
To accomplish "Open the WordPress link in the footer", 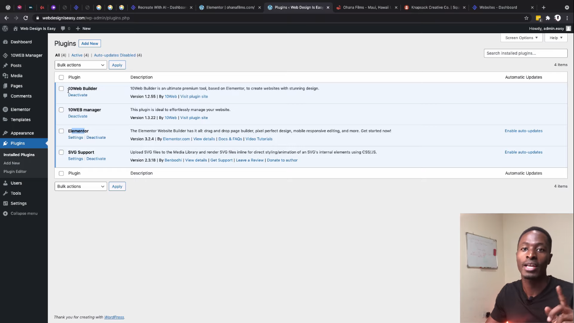I will click(x=114, y=317).
